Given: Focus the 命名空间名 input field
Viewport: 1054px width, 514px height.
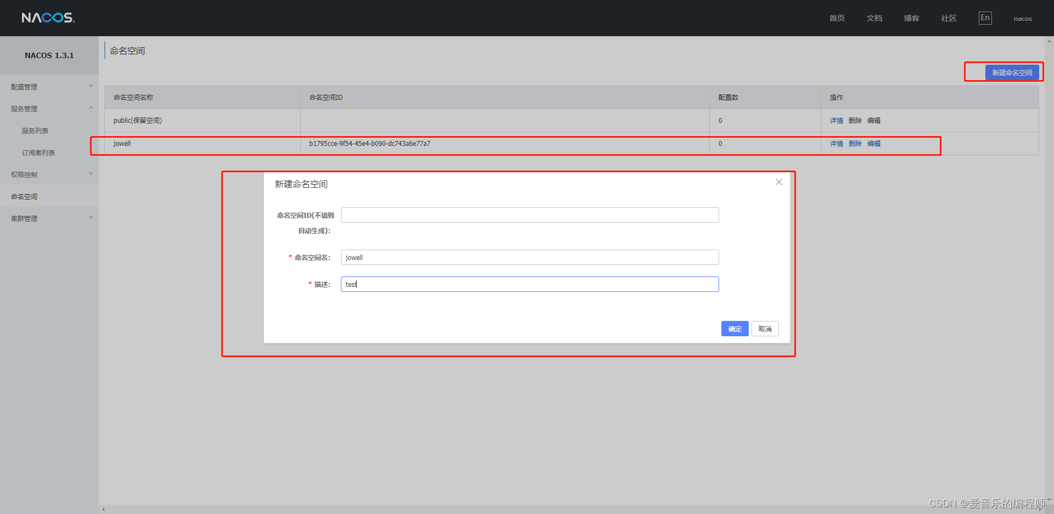Looking at the screenshot, I should pyautogui.click(x=530, y=257).
